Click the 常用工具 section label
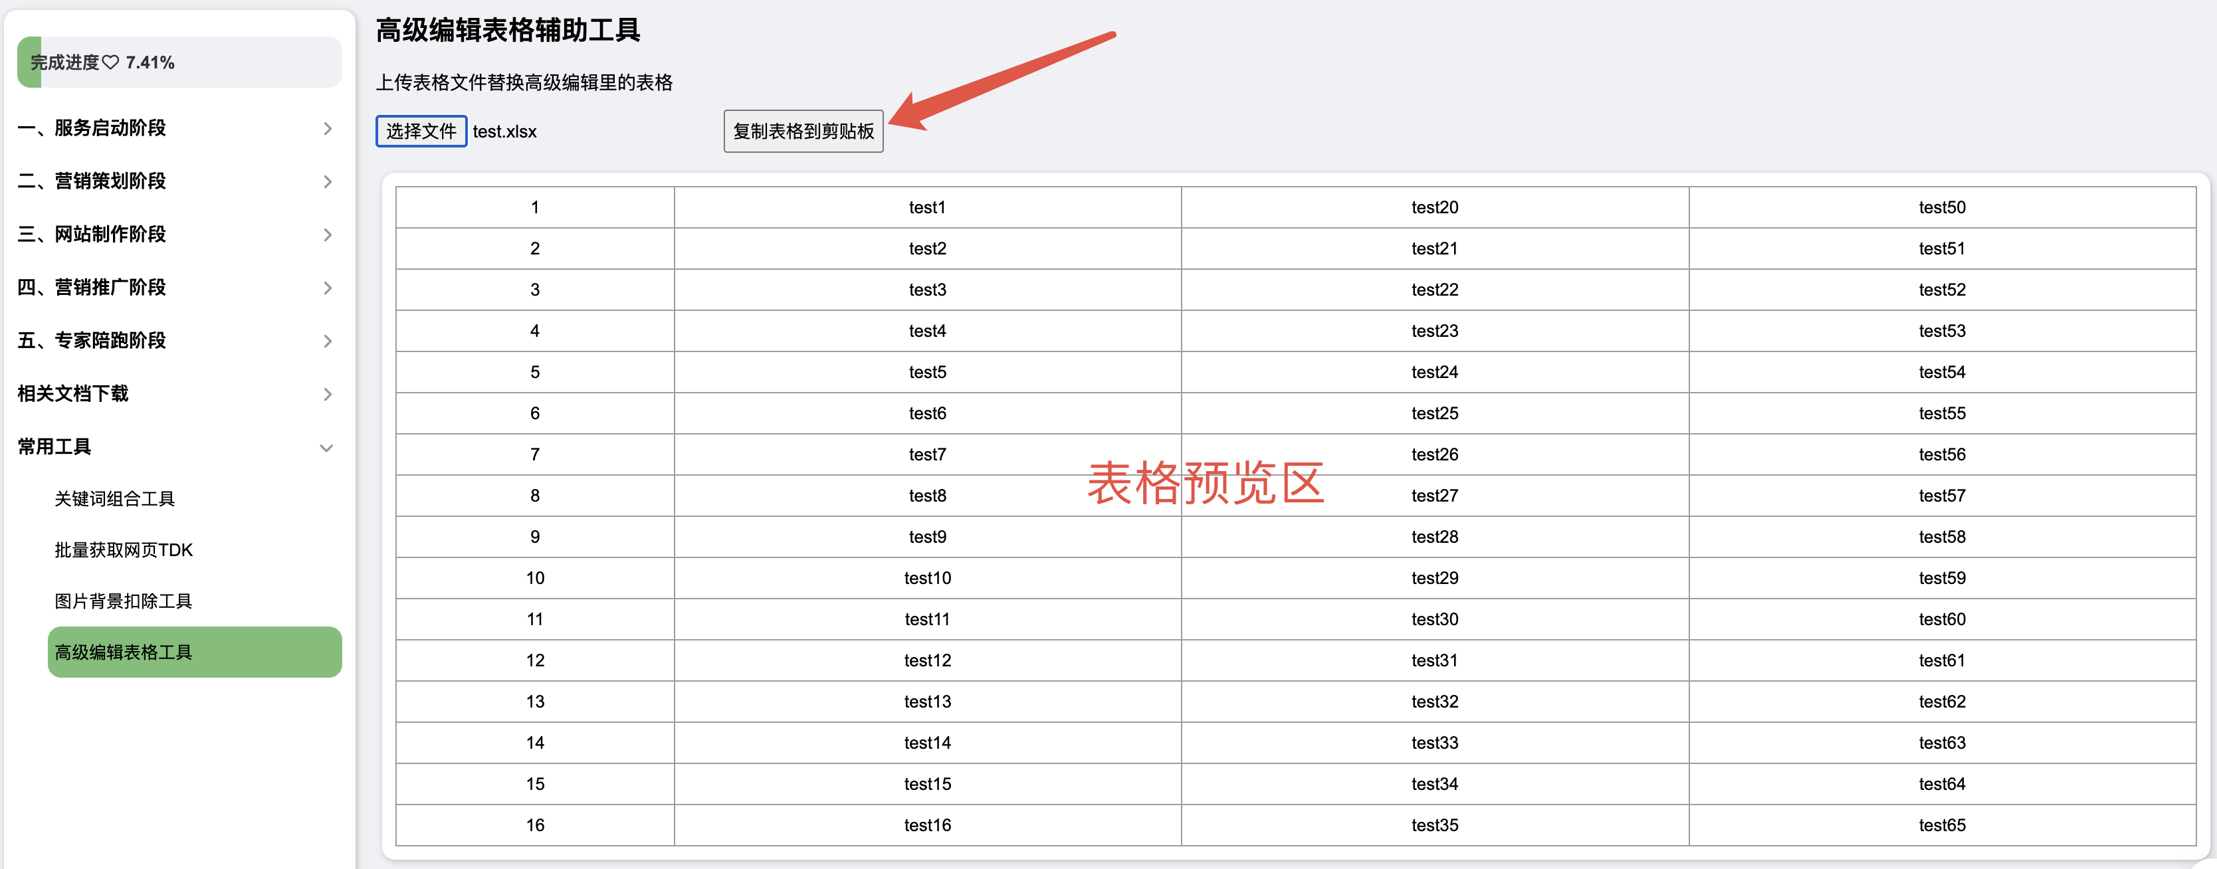The height and width of the screenshot is (869, 2217). [54, 446]
